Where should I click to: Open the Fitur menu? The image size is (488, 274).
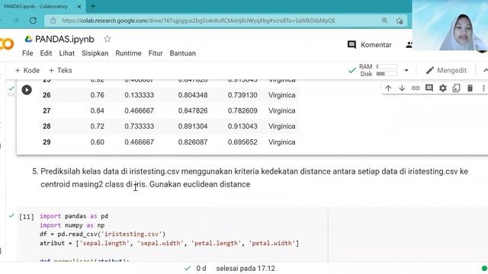click(156, 53)
